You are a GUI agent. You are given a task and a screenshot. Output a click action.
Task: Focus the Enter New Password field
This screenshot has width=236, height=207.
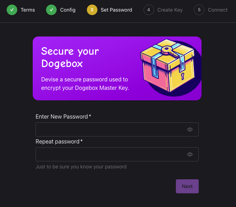[x=117, y=129]
